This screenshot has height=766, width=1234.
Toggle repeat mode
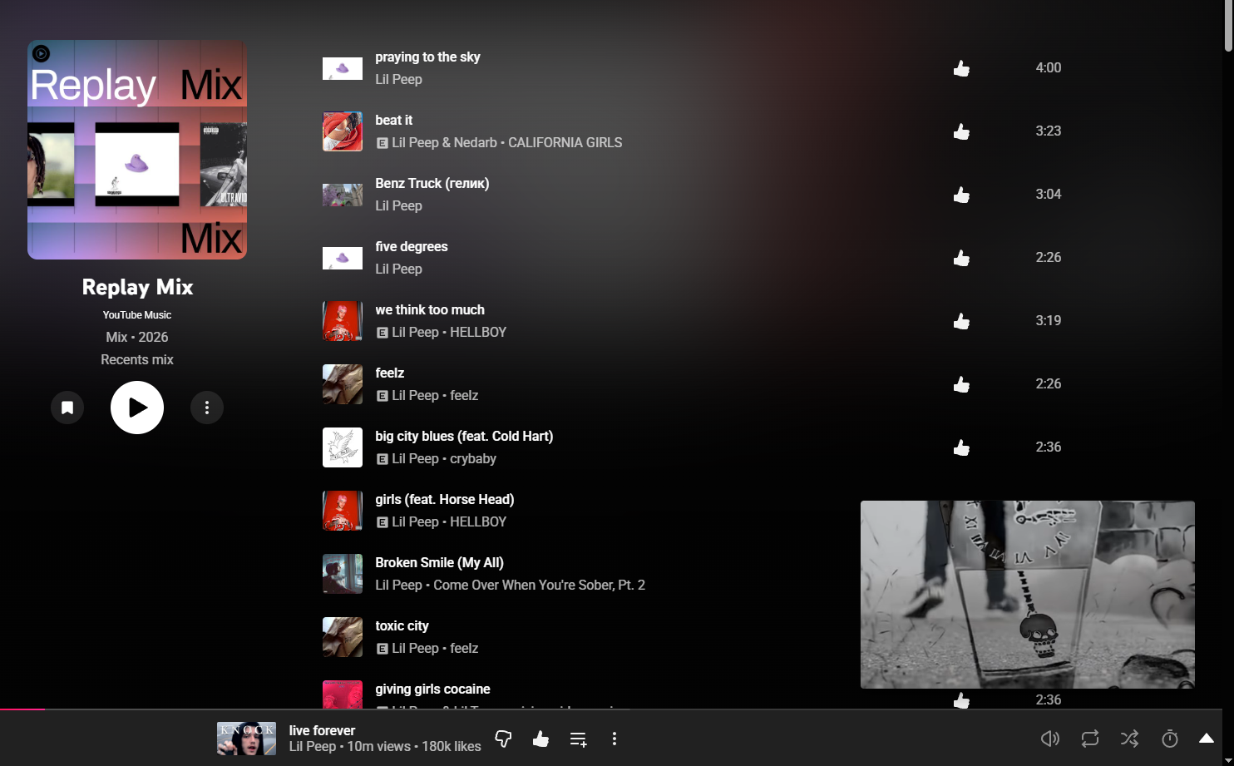1090,739
